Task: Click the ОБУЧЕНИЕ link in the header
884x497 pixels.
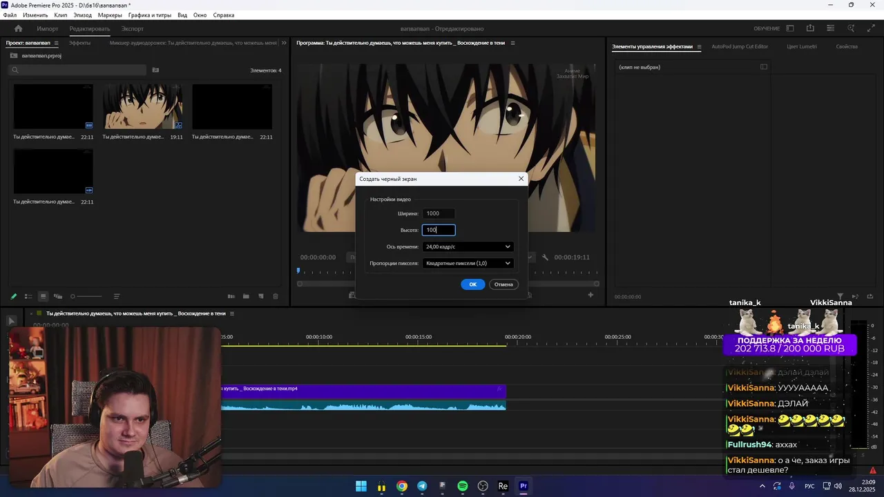Action: click(x=767, y=28)
